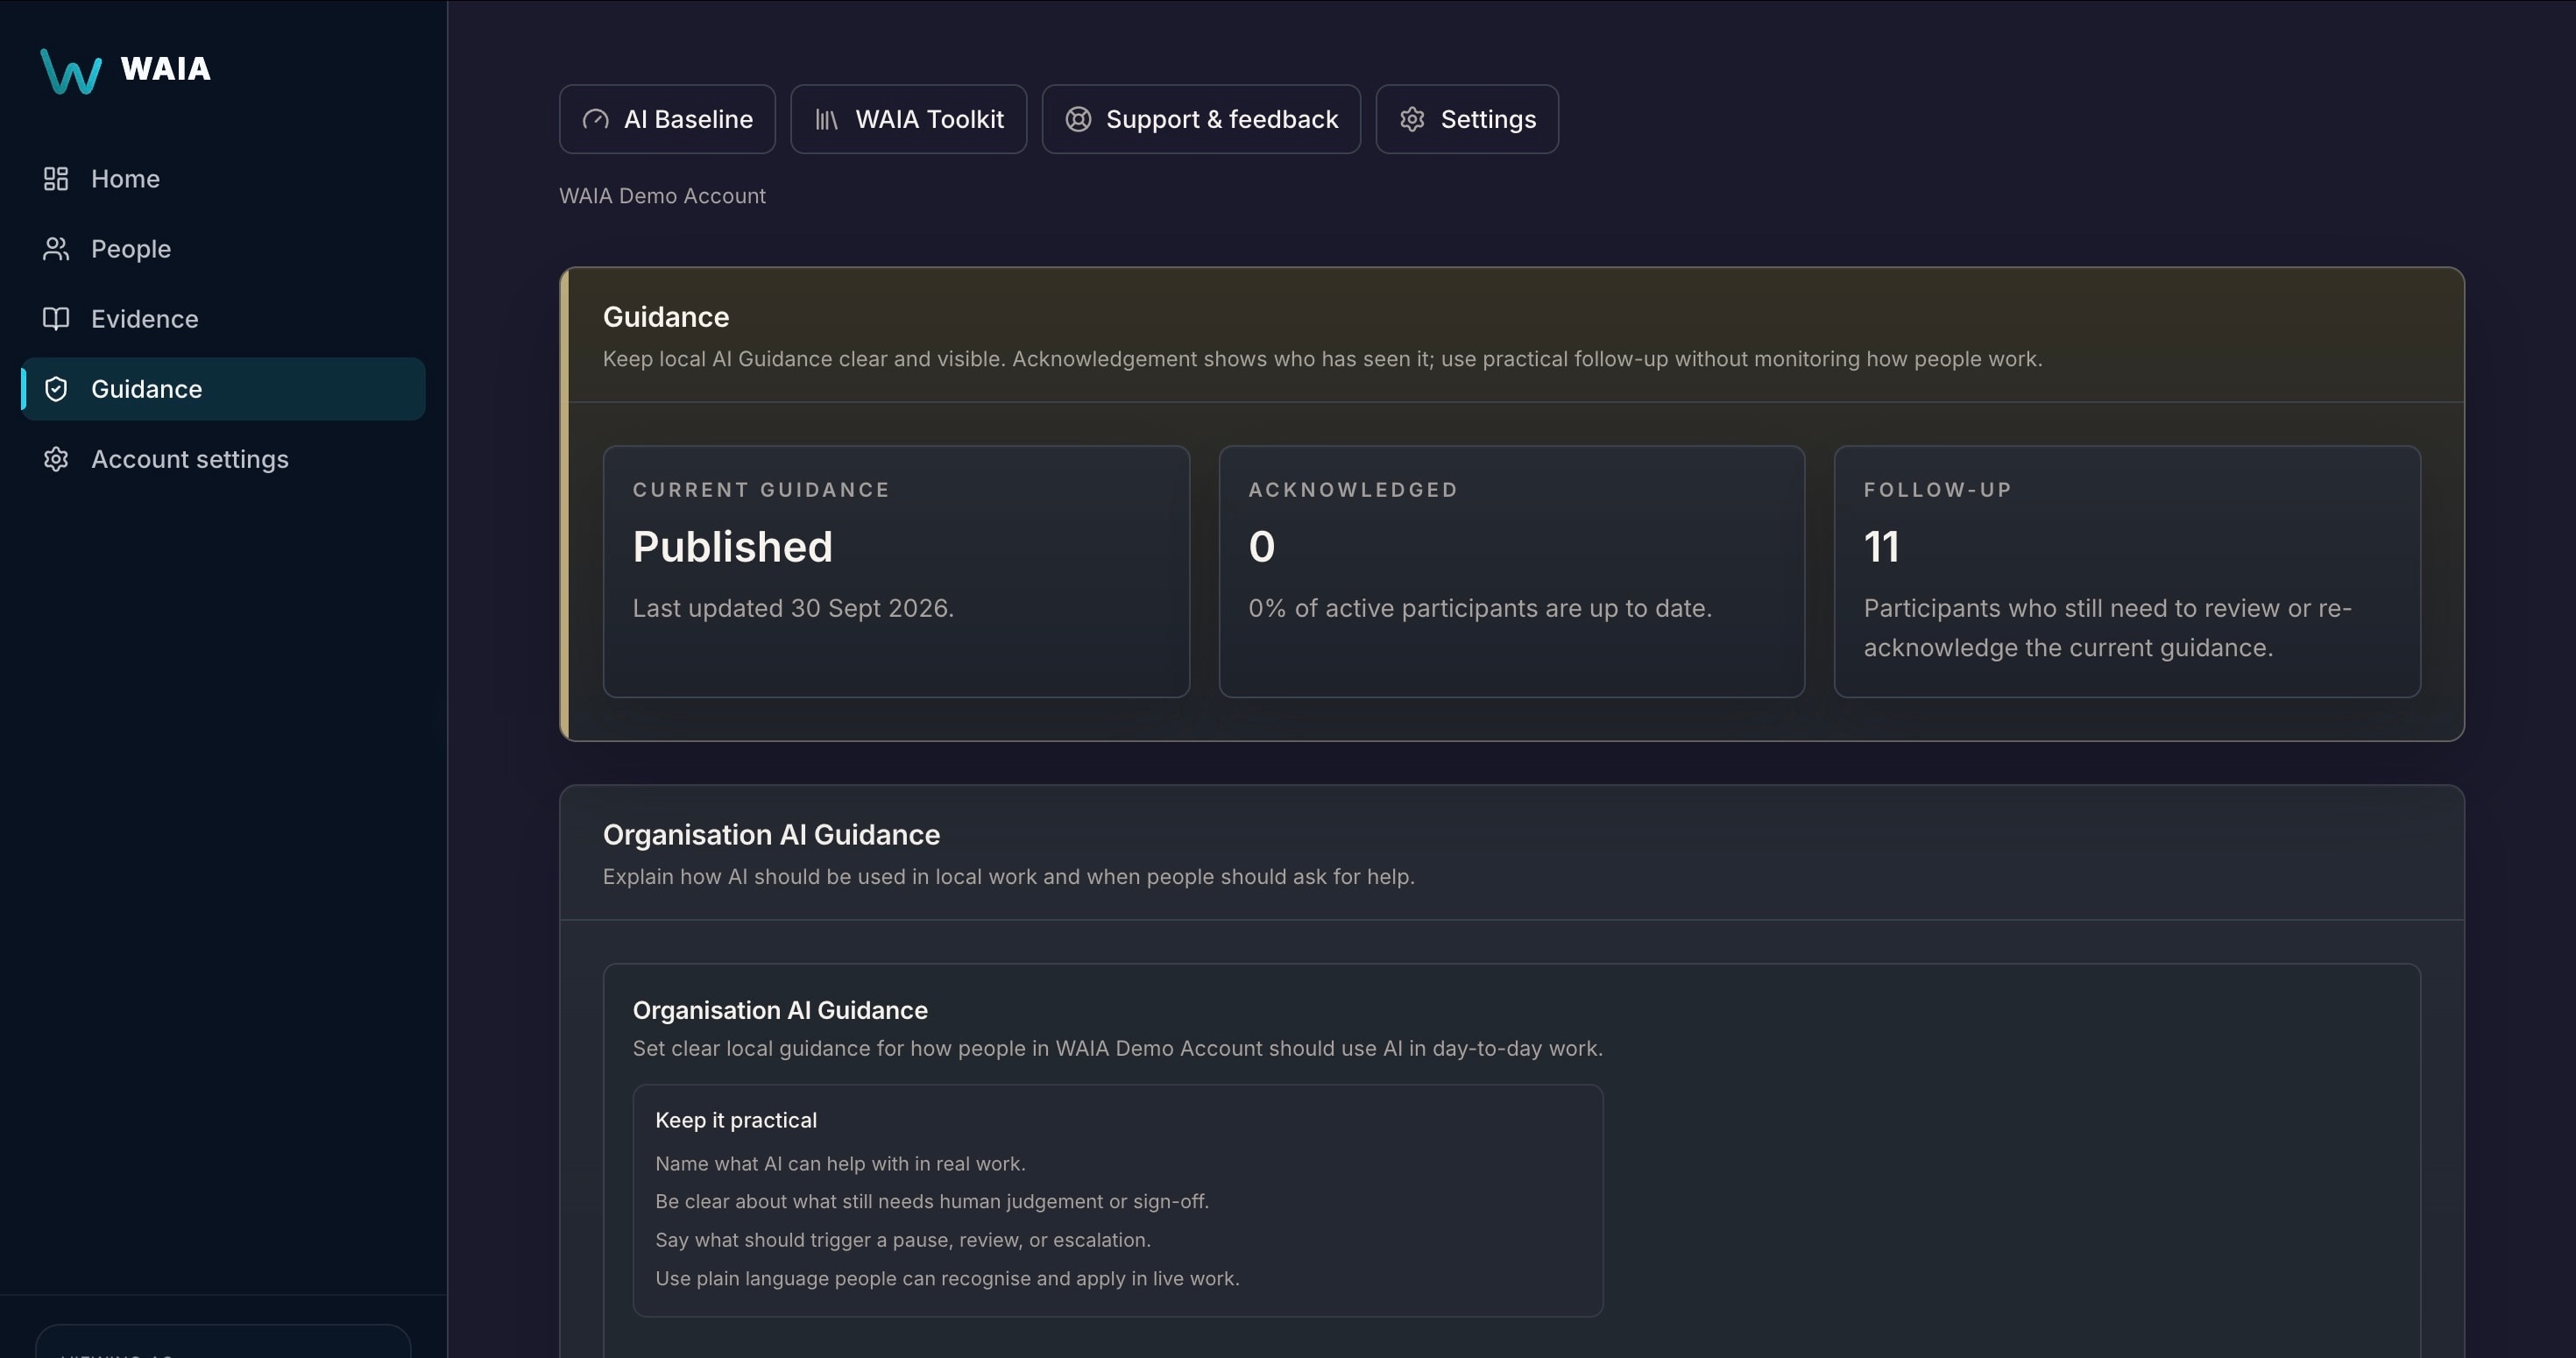The width and height of the screenshot is (2576, 1358).
Task: Open Support & feedback
Action: click(1201, 119)
